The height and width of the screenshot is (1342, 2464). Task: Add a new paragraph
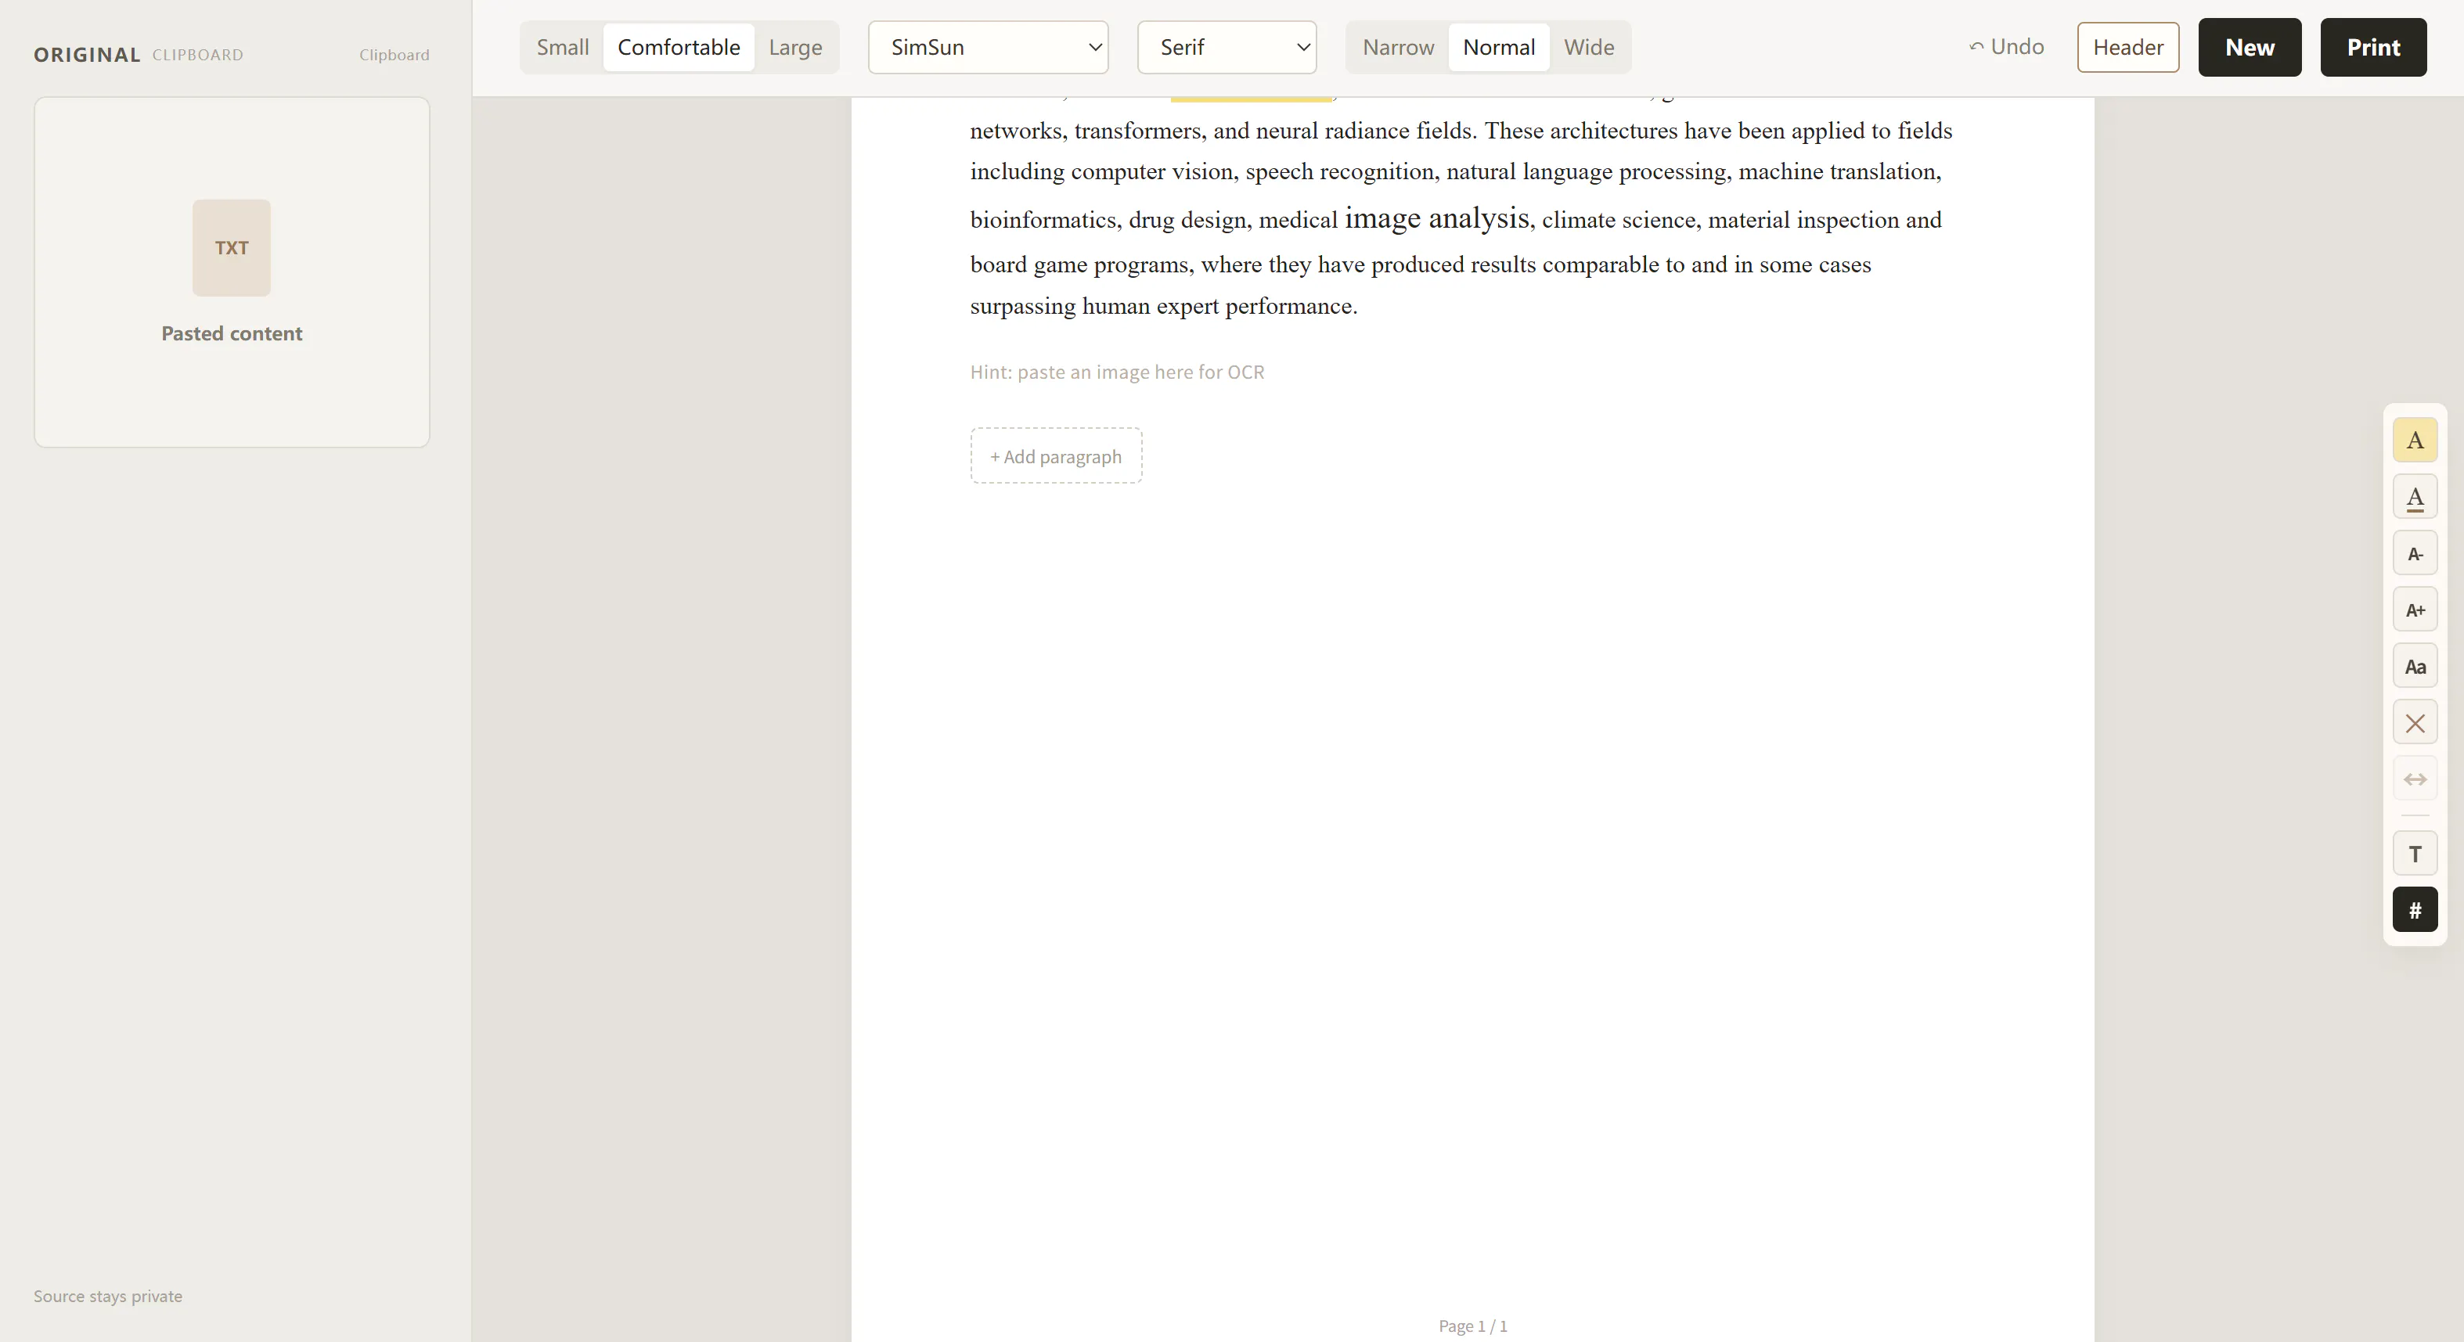tap(1055, 455)
